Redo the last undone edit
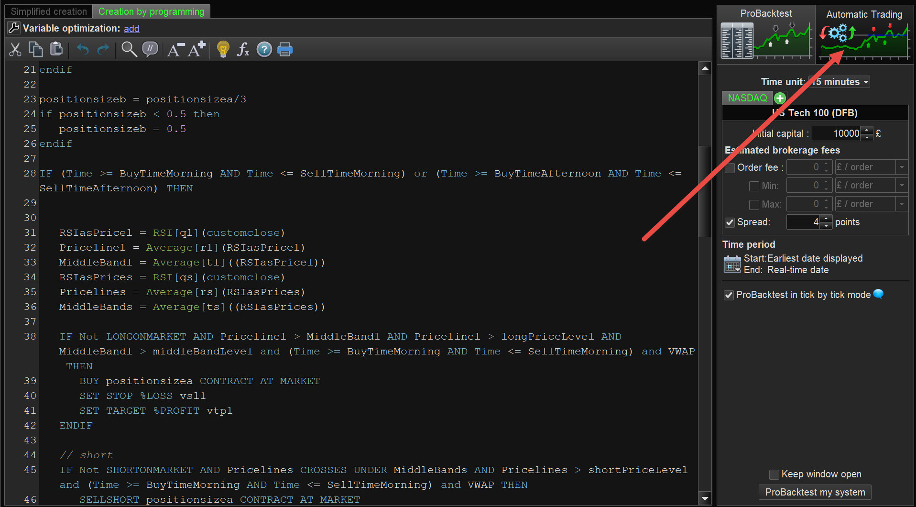 point(103,49)
